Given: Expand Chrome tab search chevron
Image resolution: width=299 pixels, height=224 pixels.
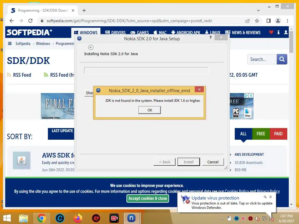Looking at the screenshot, I should [x=258, y=10].
